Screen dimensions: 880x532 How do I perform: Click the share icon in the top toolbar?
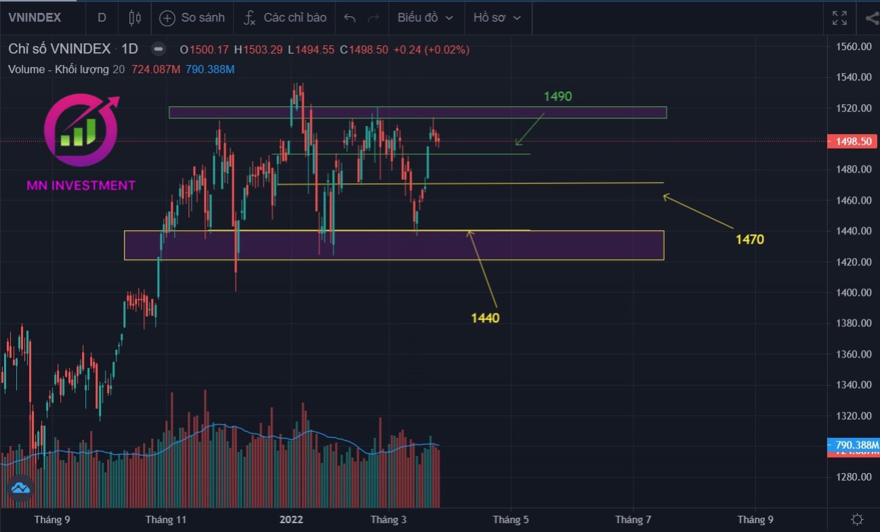(871, 18)
